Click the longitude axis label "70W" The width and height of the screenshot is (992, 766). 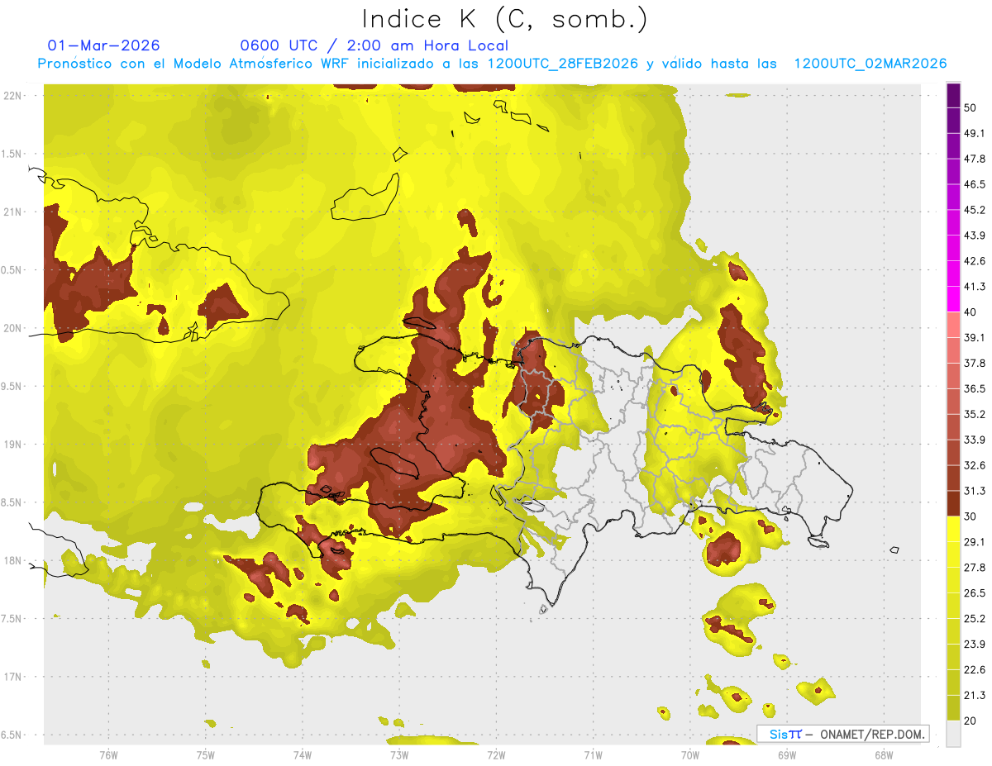(x=690, y=754)
